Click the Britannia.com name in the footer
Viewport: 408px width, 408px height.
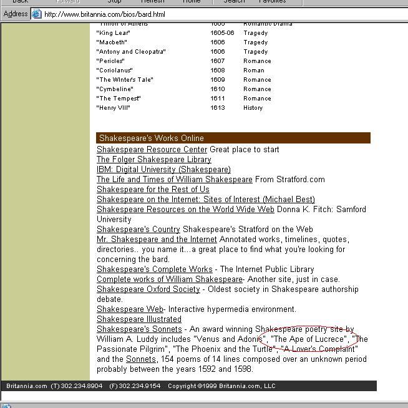(27, 386)
